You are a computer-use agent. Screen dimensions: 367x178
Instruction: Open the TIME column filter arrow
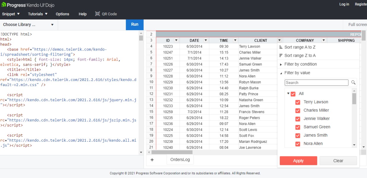(235, 41)
